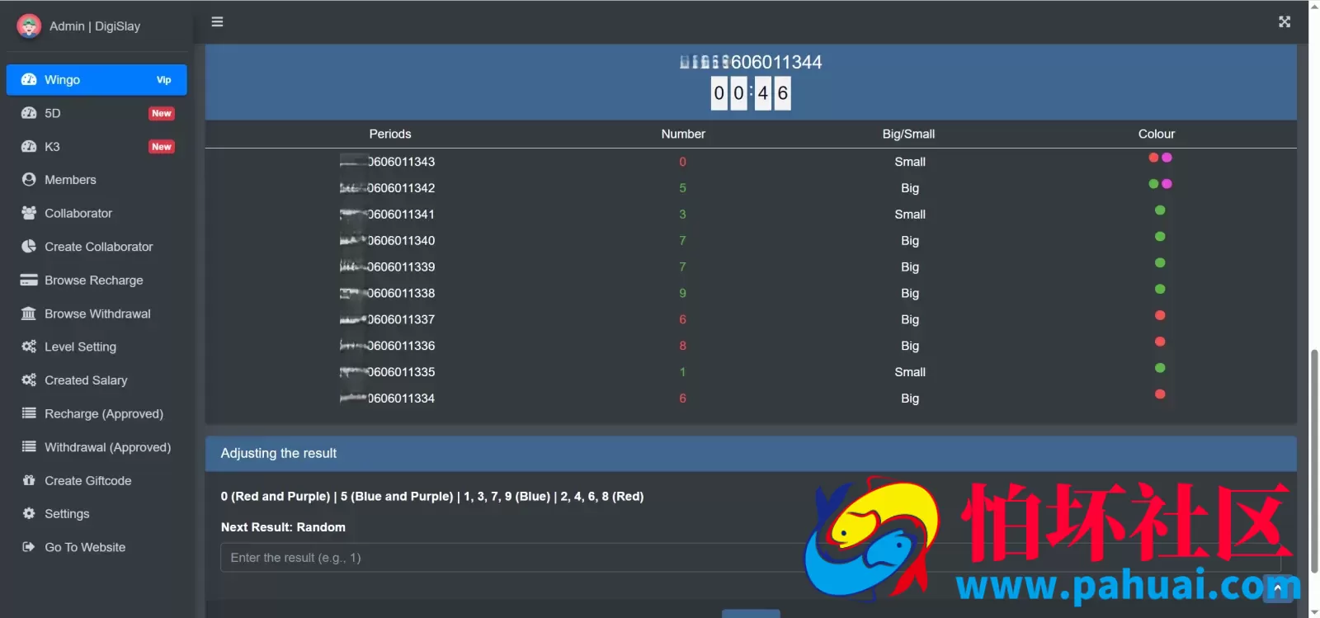Click the Collaborator group icon
The height and width of the screenshot is (618, 1320).
click(29, 213)
